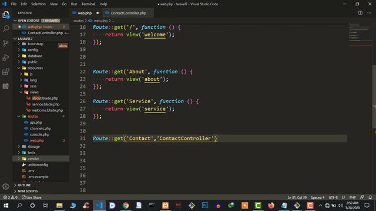
Task: Click the UTF-8 encoding status item
Action: point(333,198)
